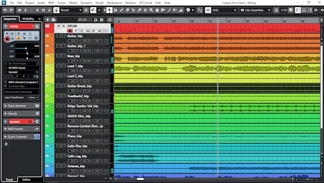Select the Line tool

click(169, 10)
